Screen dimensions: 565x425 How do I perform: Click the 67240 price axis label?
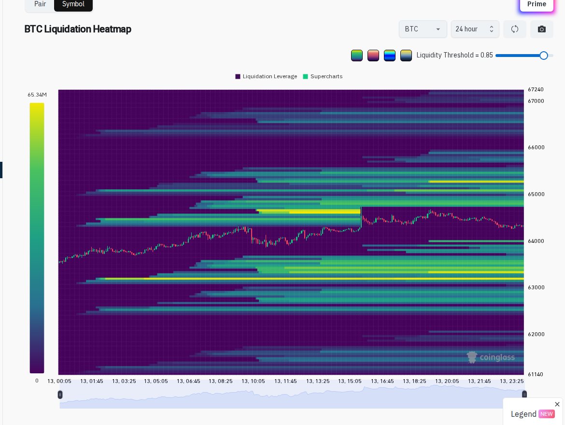(536, 89)
